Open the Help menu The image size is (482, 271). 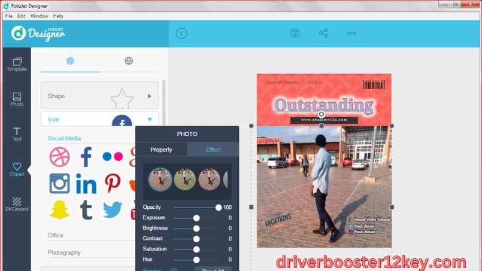pyautogui.click(x=58, y=16)
